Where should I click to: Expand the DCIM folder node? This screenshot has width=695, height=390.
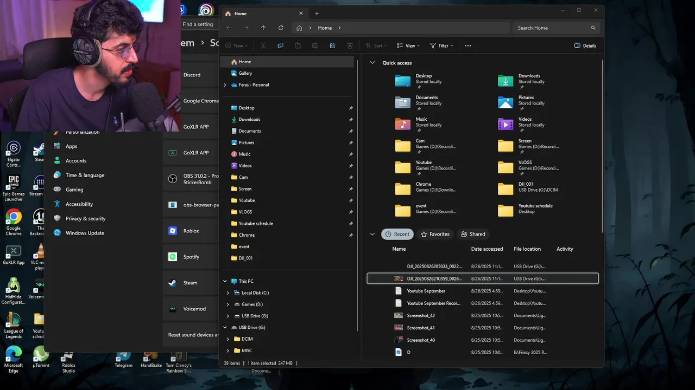pos(228,339)
